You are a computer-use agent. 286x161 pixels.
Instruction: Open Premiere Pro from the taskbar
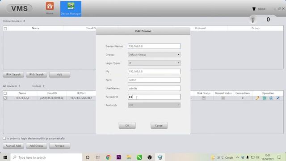pos(118,157)
